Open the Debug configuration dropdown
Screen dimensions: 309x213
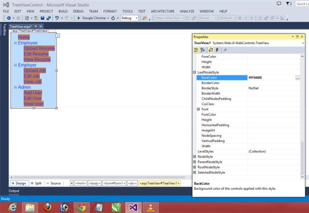[x=129, y=18]
